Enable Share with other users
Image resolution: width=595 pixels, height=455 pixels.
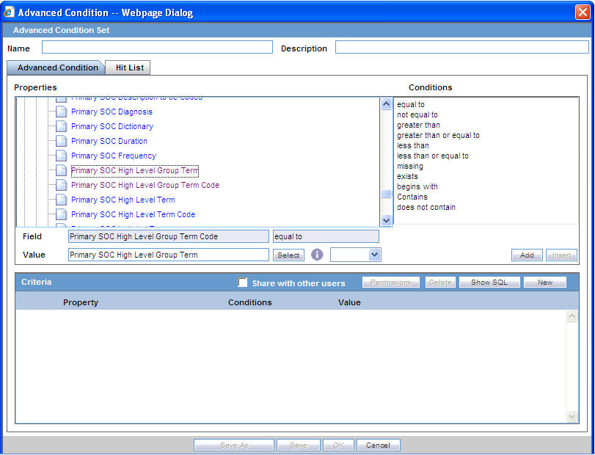242,282
